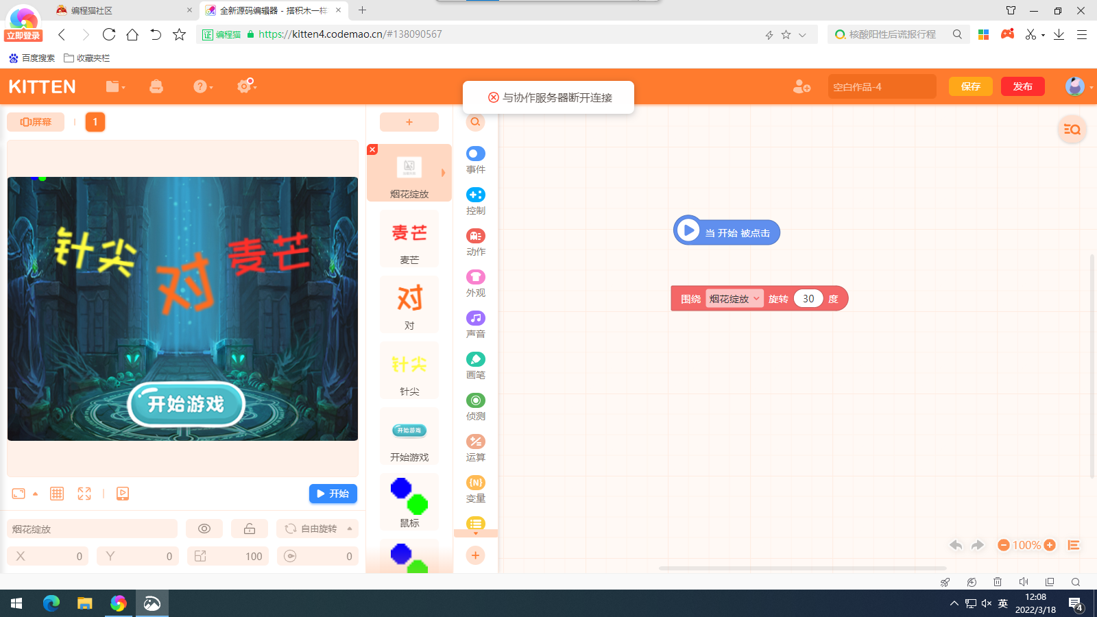This screenshot has height=617, width=1097.
Task: Open the 控制 control block category
Action: click(x=476, y=202)
